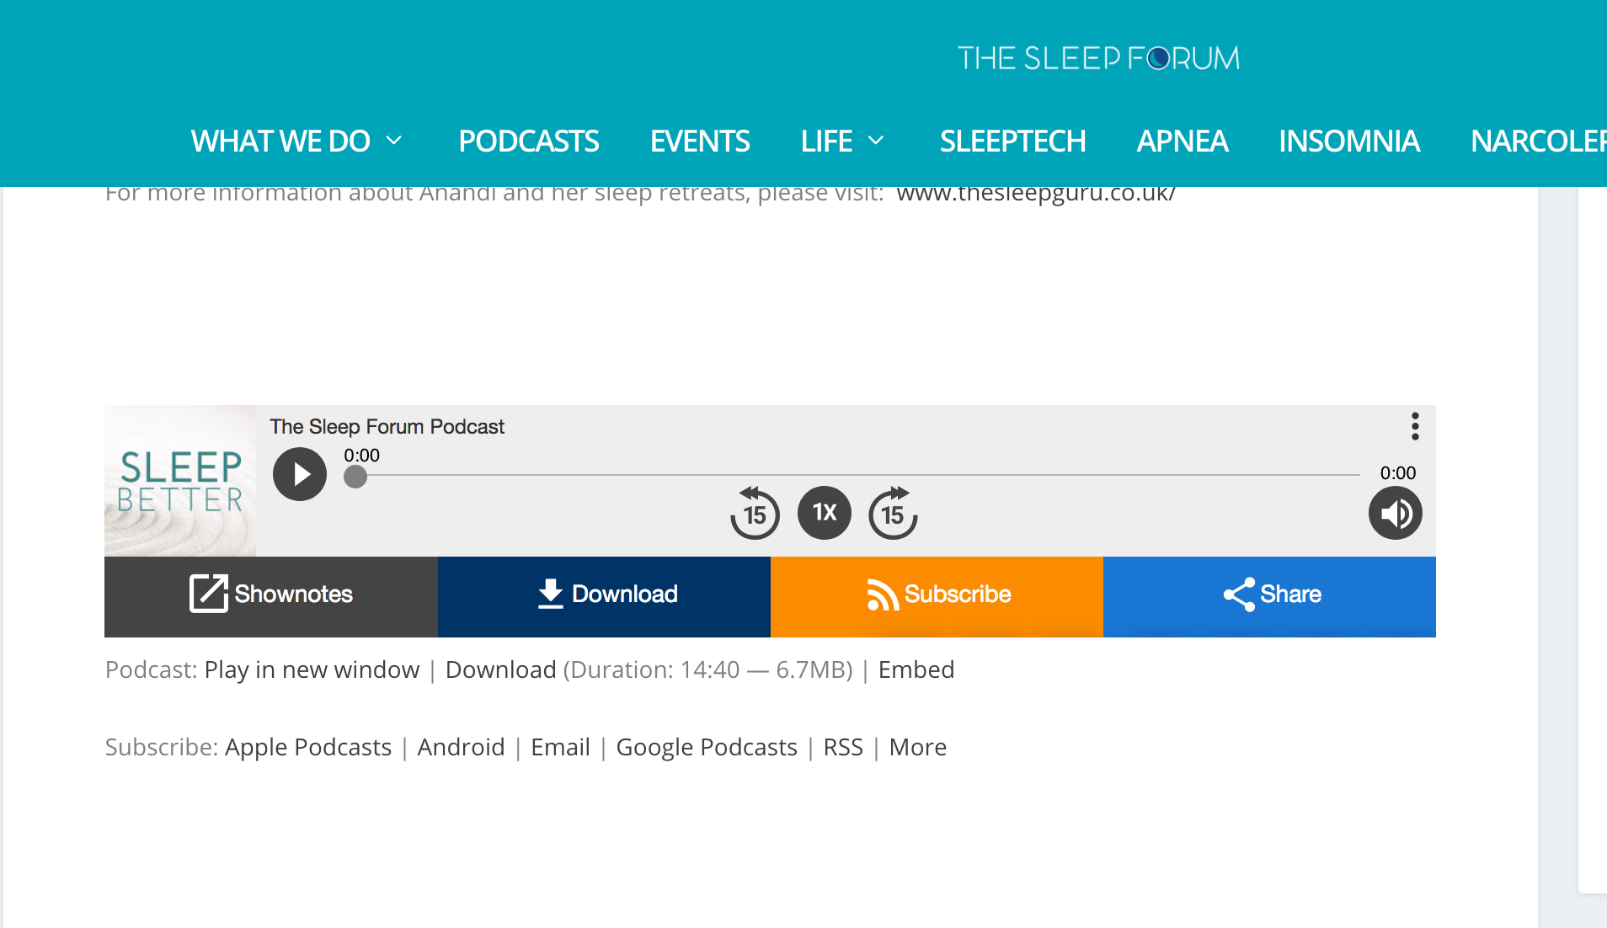
Task: Change playback speed with 1X button
Action: coord(825,512)
